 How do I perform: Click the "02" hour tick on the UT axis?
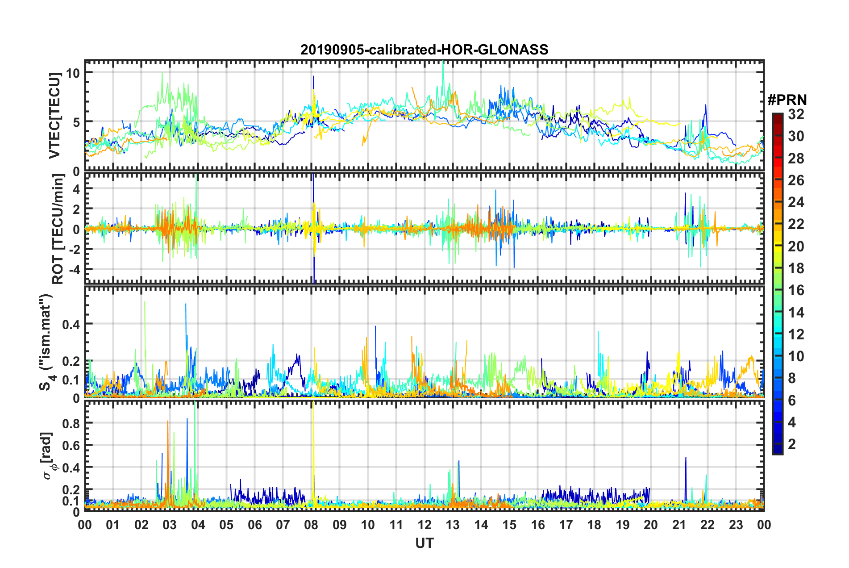(141, 525)
